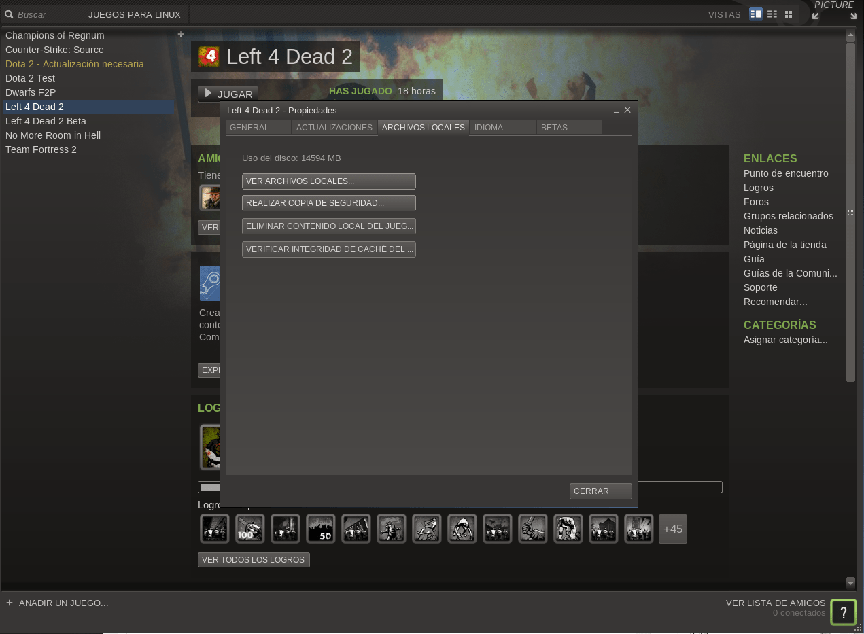Open the Punto de encuentro link
The width and height of the screenshot is (864, 634).
click(x=786, y=173)
